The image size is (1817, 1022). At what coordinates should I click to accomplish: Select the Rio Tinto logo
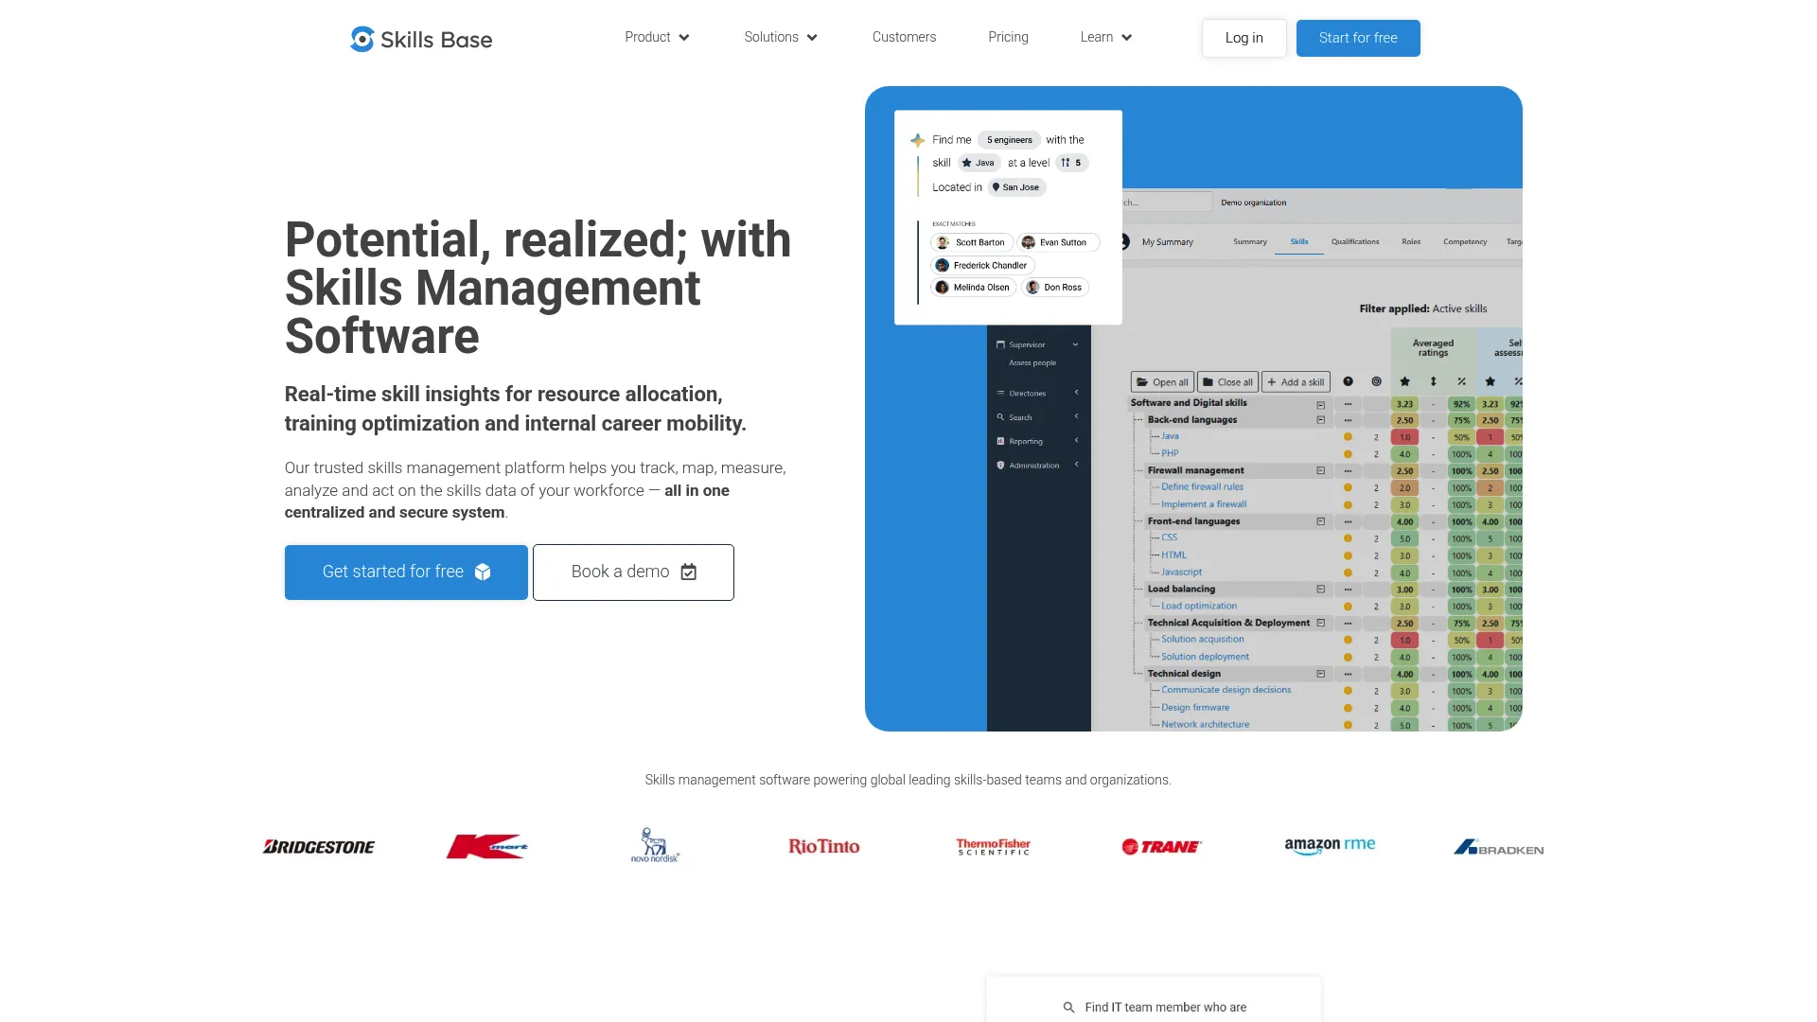[823, 846]
